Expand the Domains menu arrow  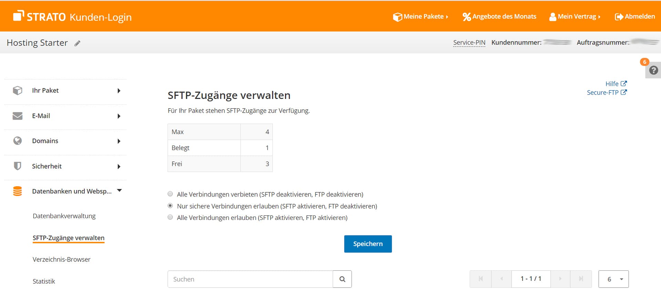point(119,141)
